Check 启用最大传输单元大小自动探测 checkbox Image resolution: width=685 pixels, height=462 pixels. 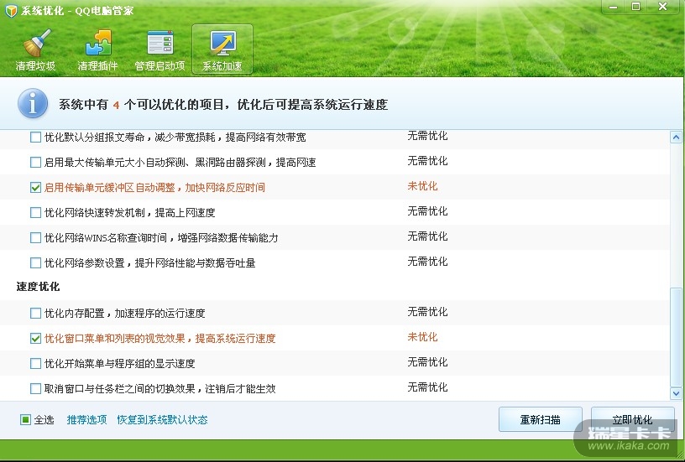point(35,163)
